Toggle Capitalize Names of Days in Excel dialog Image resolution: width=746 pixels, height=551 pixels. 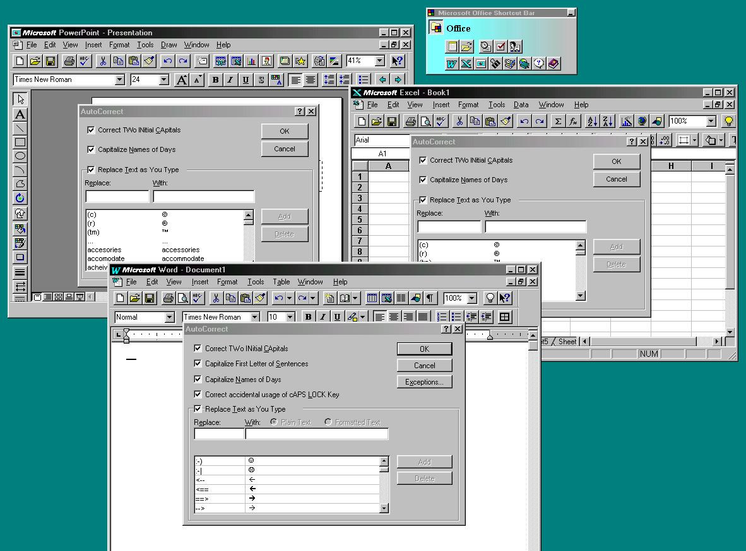coord(423,180)
